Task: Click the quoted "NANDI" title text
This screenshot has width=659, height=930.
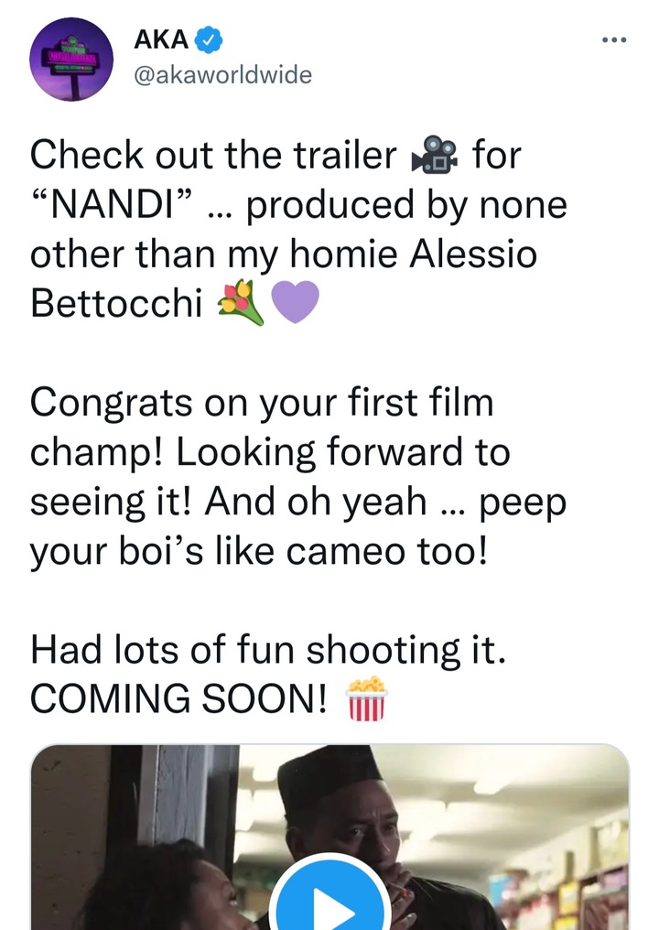Action: click(112, 205)
